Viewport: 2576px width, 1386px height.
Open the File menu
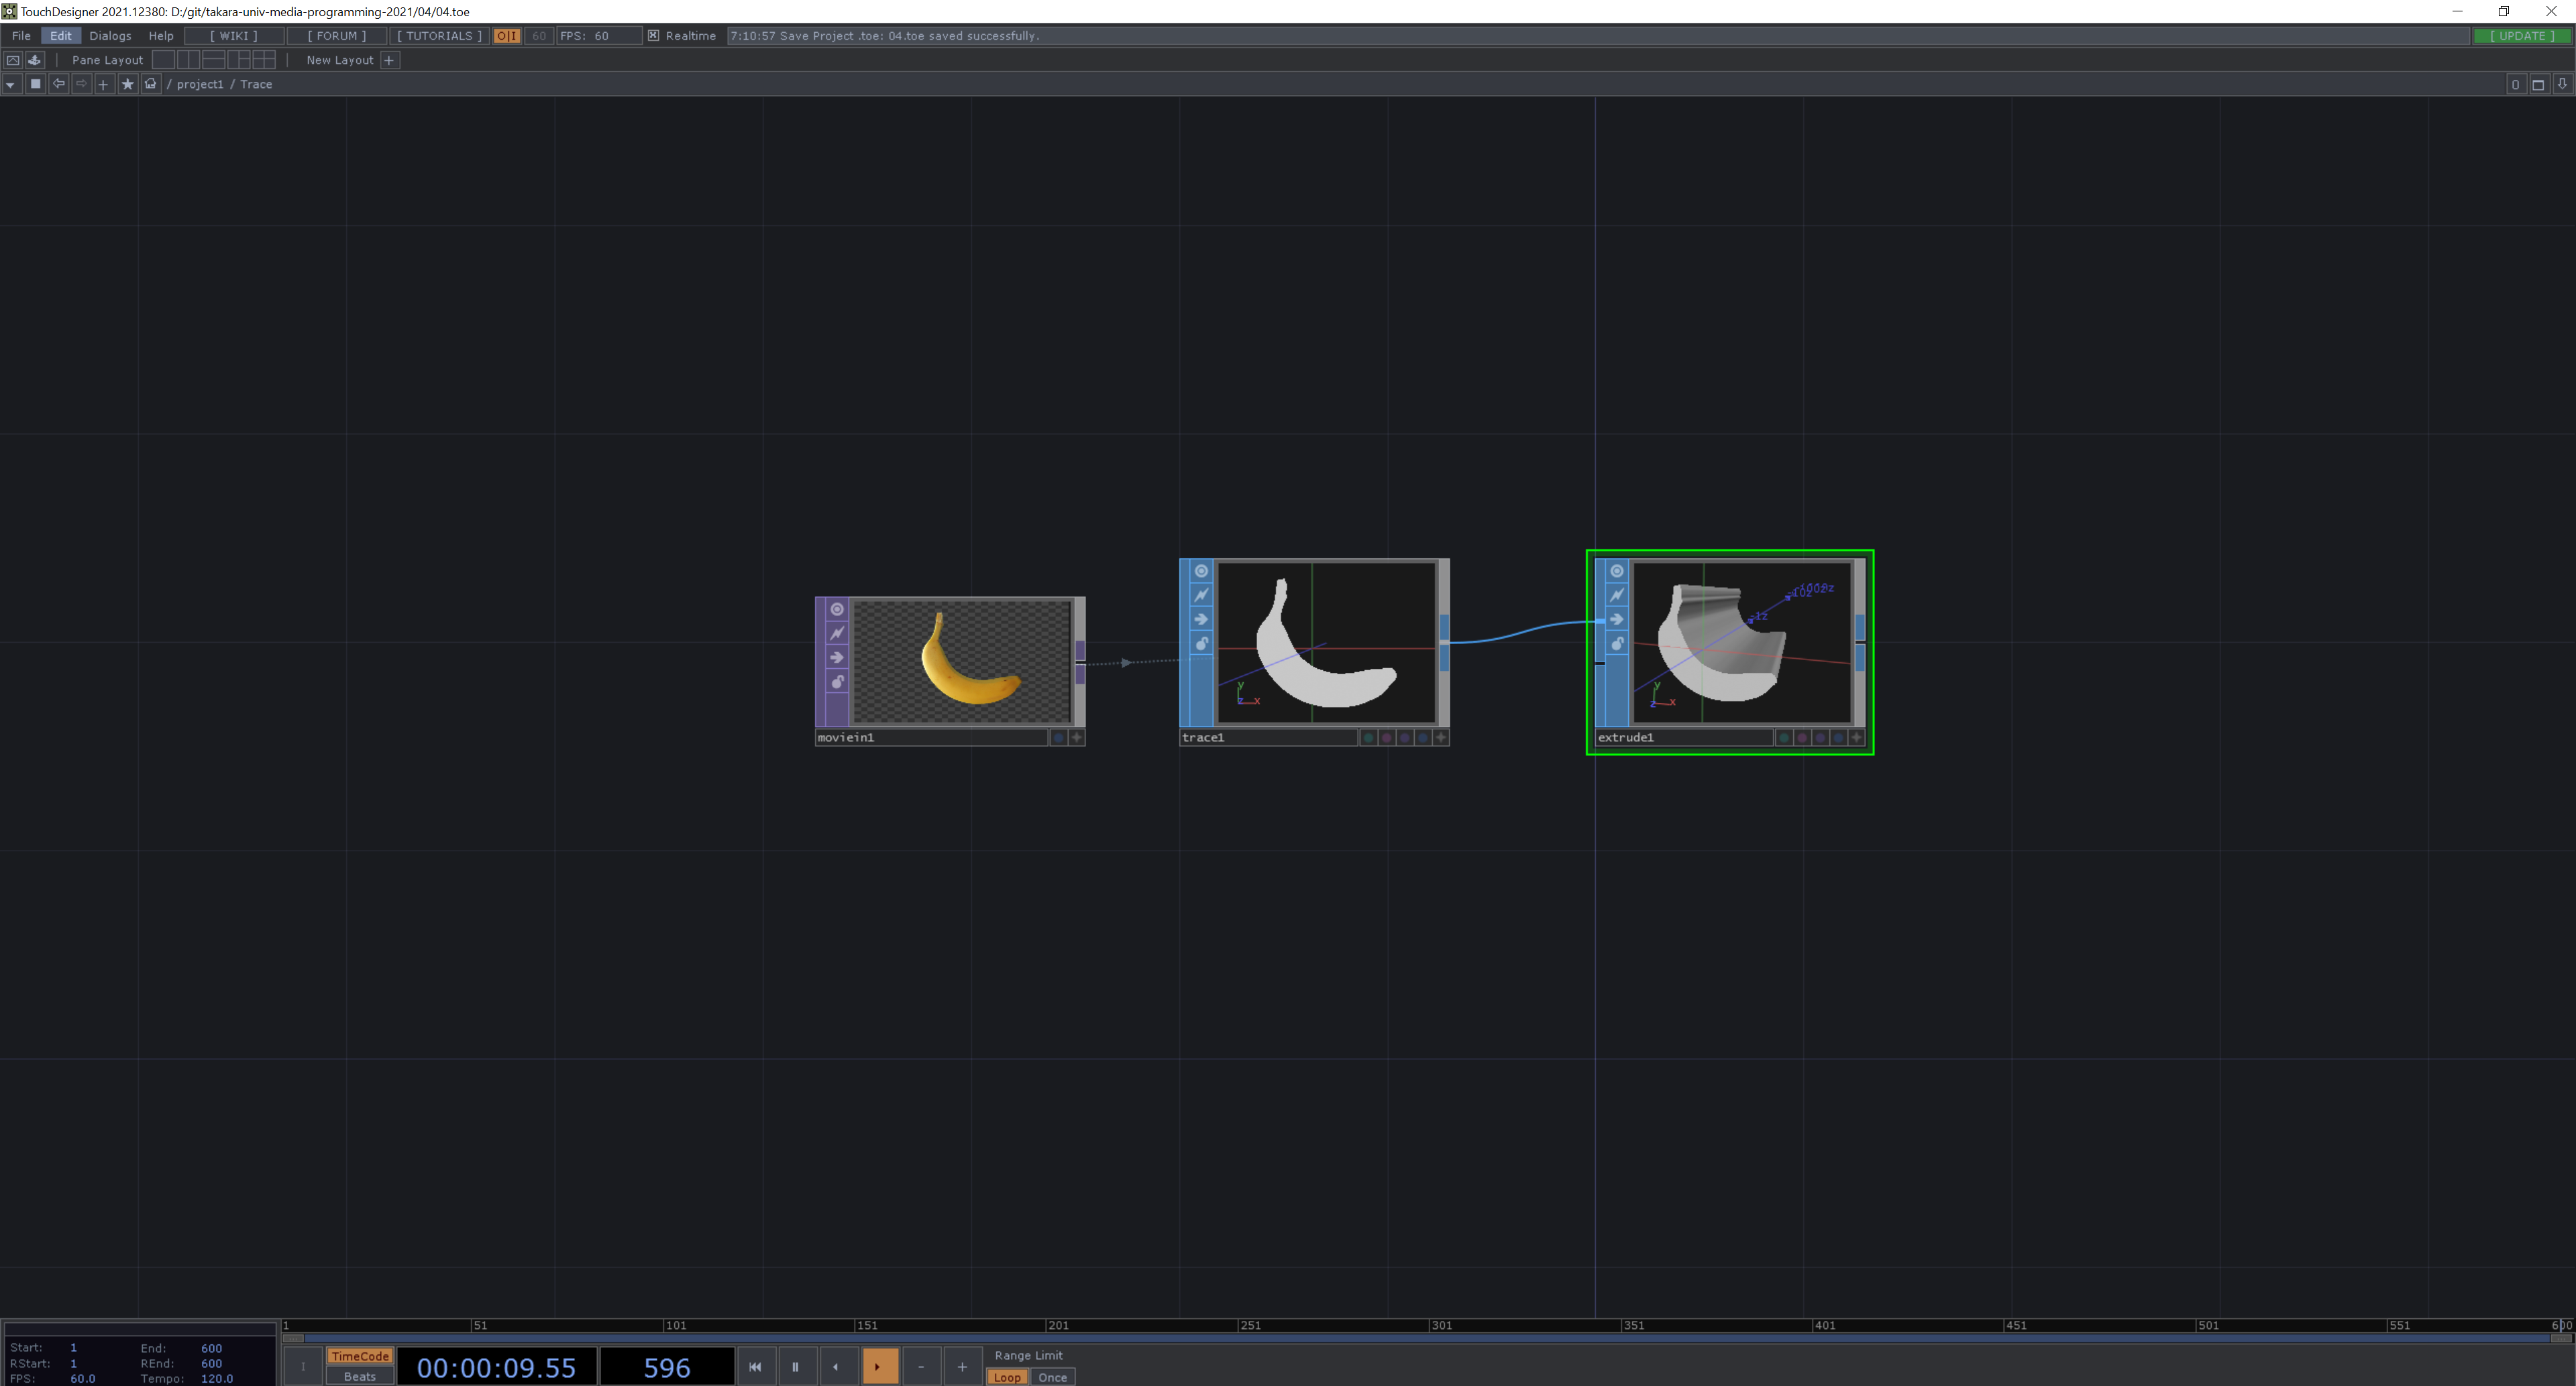(x=21, y=36)
